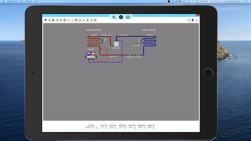Image resolution: width=251 pixels, height=141 pixels.
Task: Click the Stat Setpoint value field
Action: point(122,128)
